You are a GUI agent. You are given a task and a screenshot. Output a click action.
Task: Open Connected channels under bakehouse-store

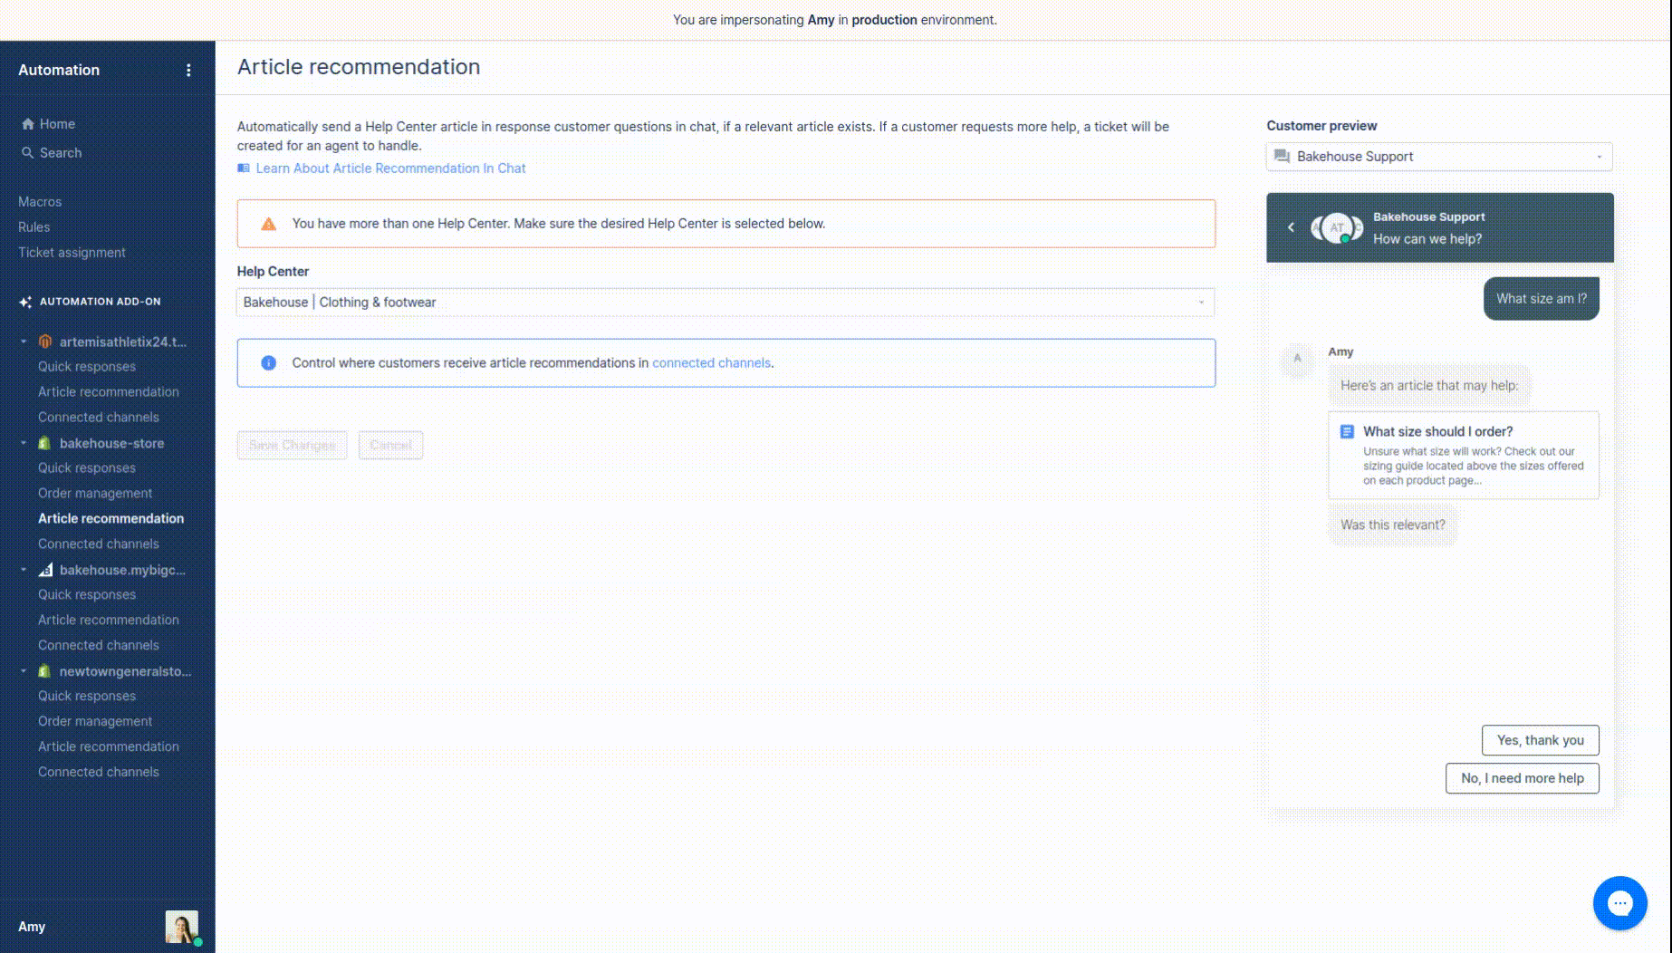(x=99, y=544)
